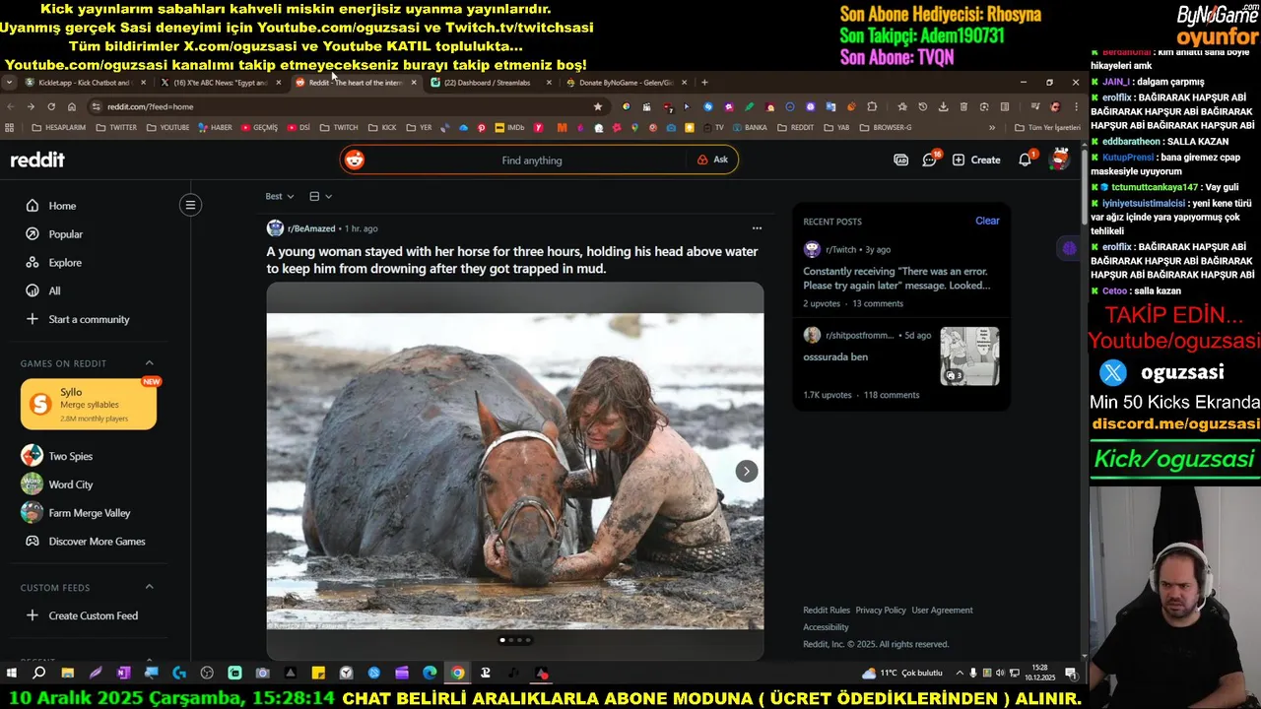
Task: Click the Create post button
Action: coord(975,160)
